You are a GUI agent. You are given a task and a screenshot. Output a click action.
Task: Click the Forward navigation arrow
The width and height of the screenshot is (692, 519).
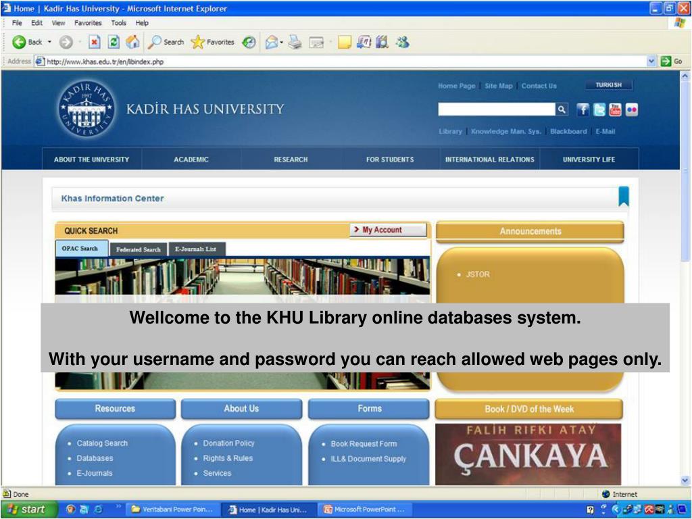coord(66,42)
